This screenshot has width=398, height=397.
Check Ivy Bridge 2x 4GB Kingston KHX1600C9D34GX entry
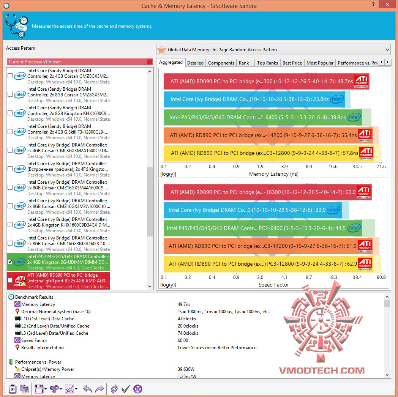[10, 225]
